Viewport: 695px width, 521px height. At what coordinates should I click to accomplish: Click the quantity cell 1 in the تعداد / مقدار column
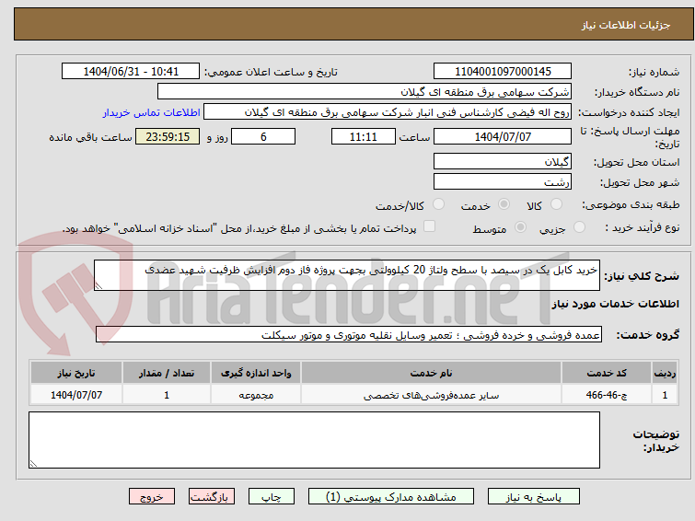(x=167, y=395)
